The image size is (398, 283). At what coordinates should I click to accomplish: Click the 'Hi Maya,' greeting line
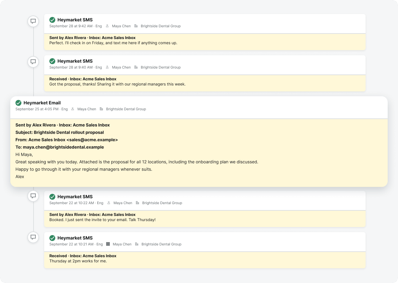click(24, 154)
